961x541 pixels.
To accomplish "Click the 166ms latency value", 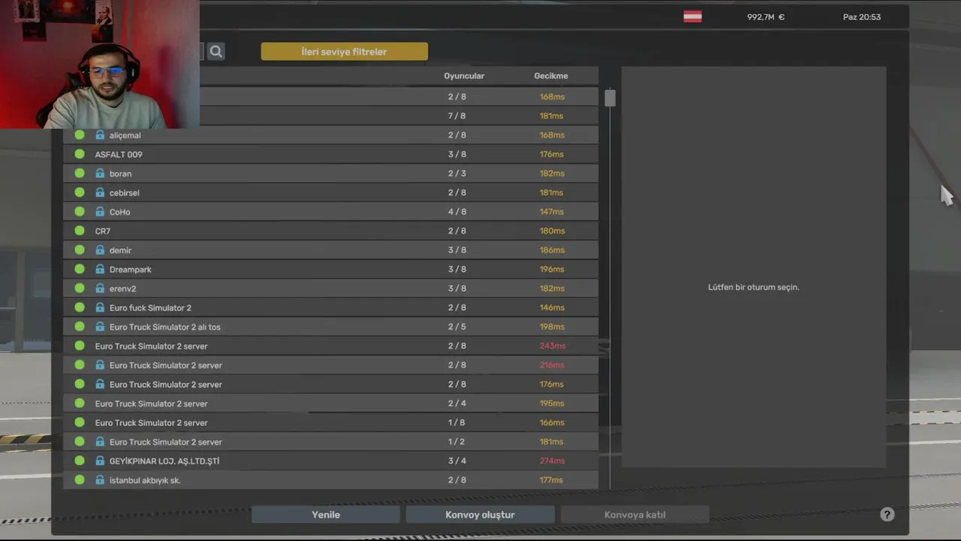I will click(x=552, y=422).
